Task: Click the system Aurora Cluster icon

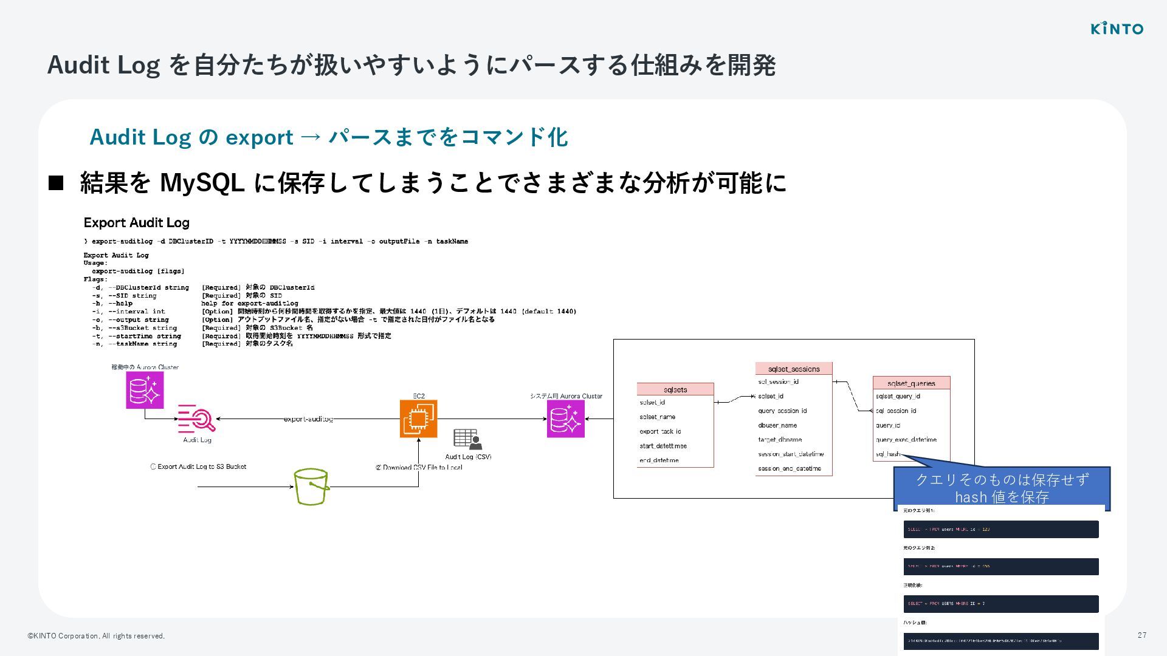Action: point(565,419)
